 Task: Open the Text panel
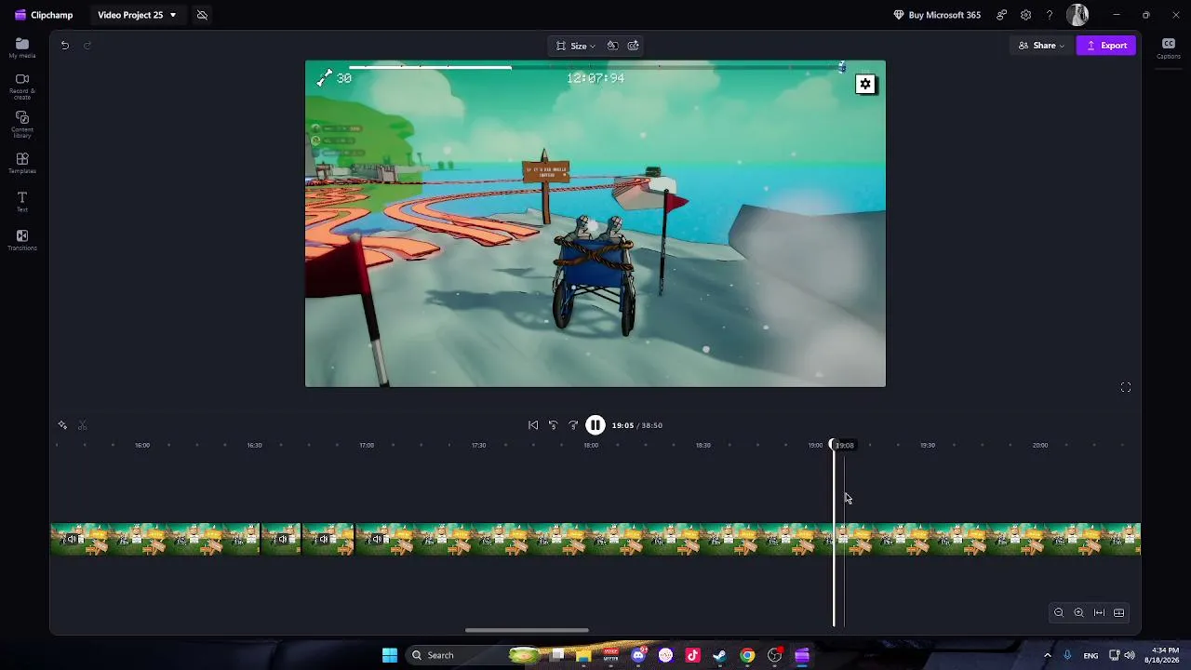pyautogui.click(x=22, y=201)
